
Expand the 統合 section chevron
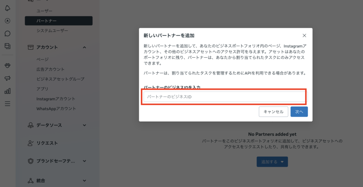(84, 181)
